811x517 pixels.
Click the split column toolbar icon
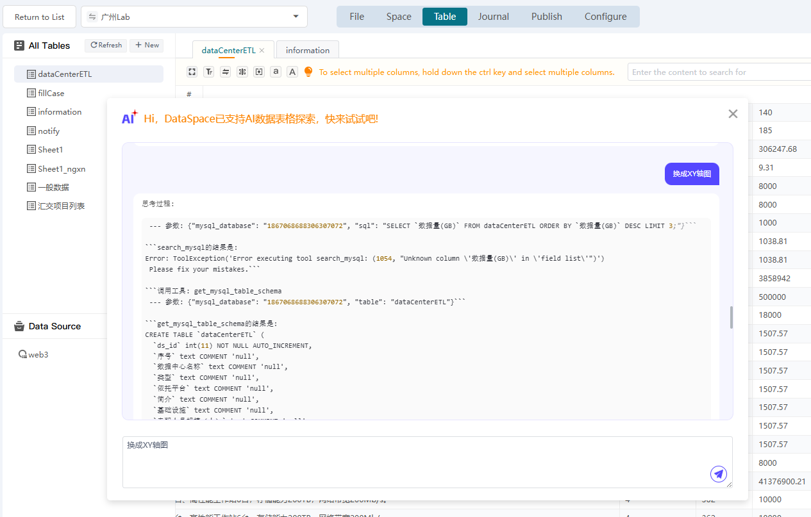pyautogui.click(x=242, y=72)
